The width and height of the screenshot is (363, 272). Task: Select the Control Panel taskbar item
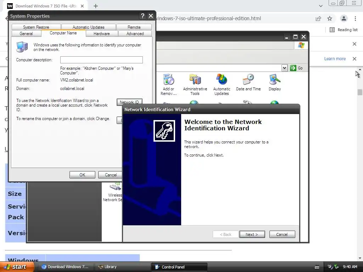click(x=179, y=267)
